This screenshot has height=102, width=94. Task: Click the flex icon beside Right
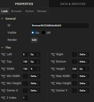pos(53,54)
